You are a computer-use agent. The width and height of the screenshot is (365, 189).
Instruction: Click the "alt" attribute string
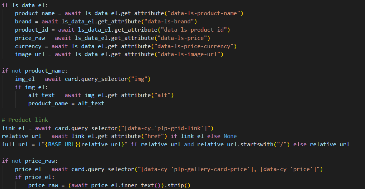pyautogui.click(x=162, y=95)
